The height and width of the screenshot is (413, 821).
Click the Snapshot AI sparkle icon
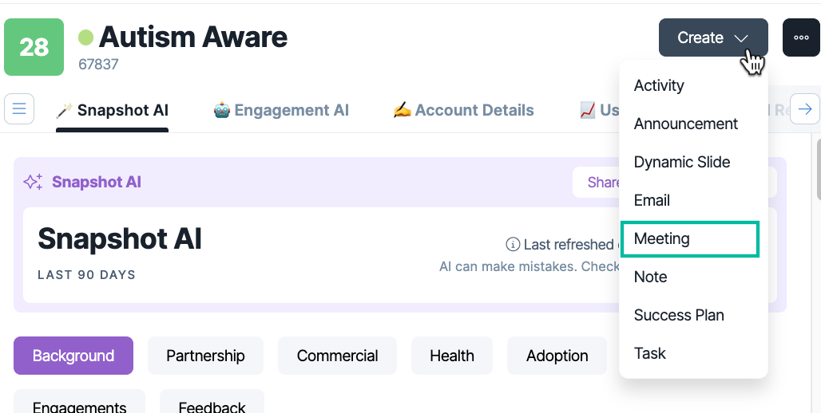coord(33,182)
